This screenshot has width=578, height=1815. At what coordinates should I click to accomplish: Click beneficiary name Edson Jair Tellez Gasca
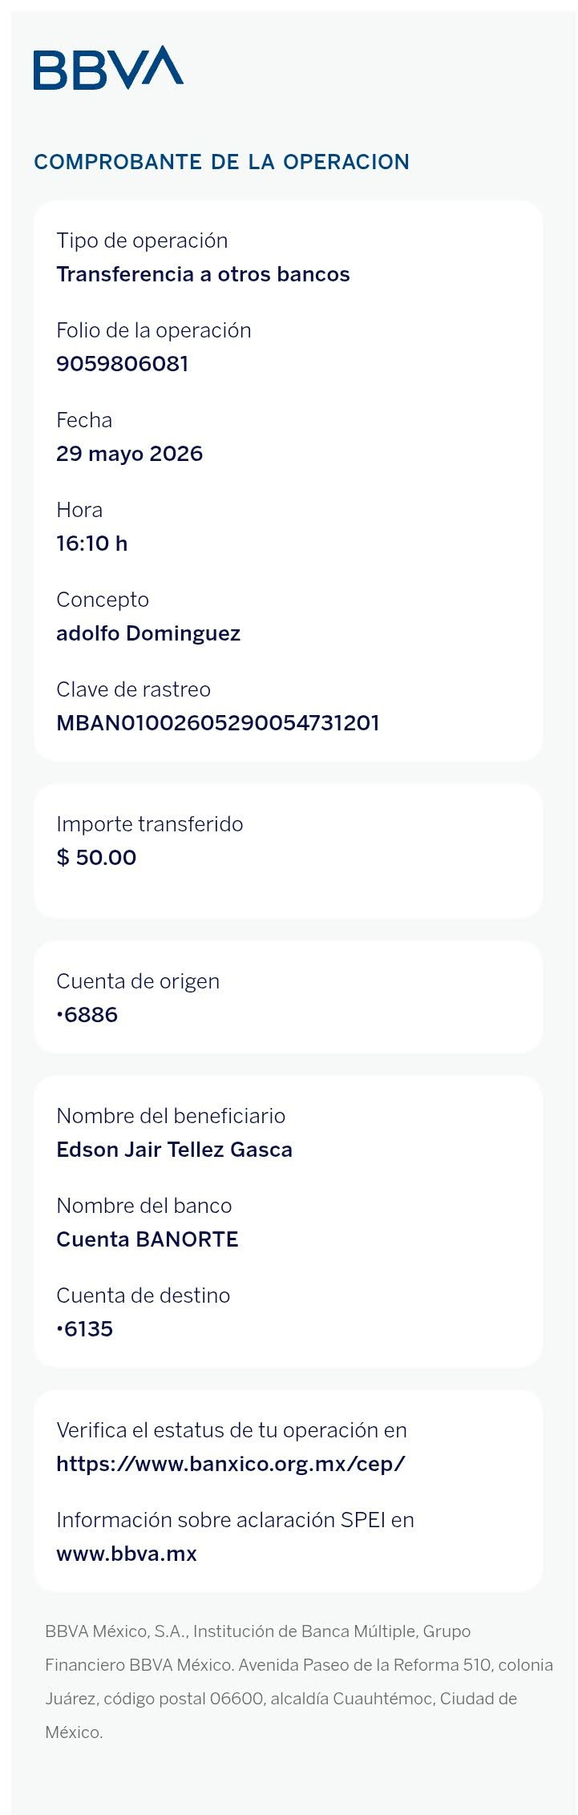tap(174, 1150)
